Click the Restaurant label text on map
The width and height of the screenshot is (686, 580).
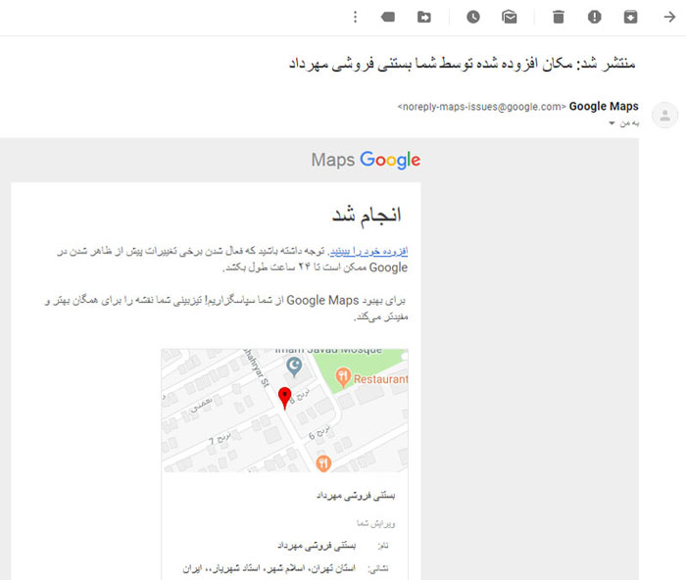[x=380, y=379]
